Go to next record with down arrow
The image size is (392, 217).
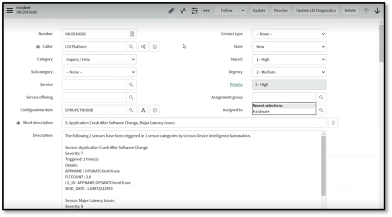click(x=377, y=10)
